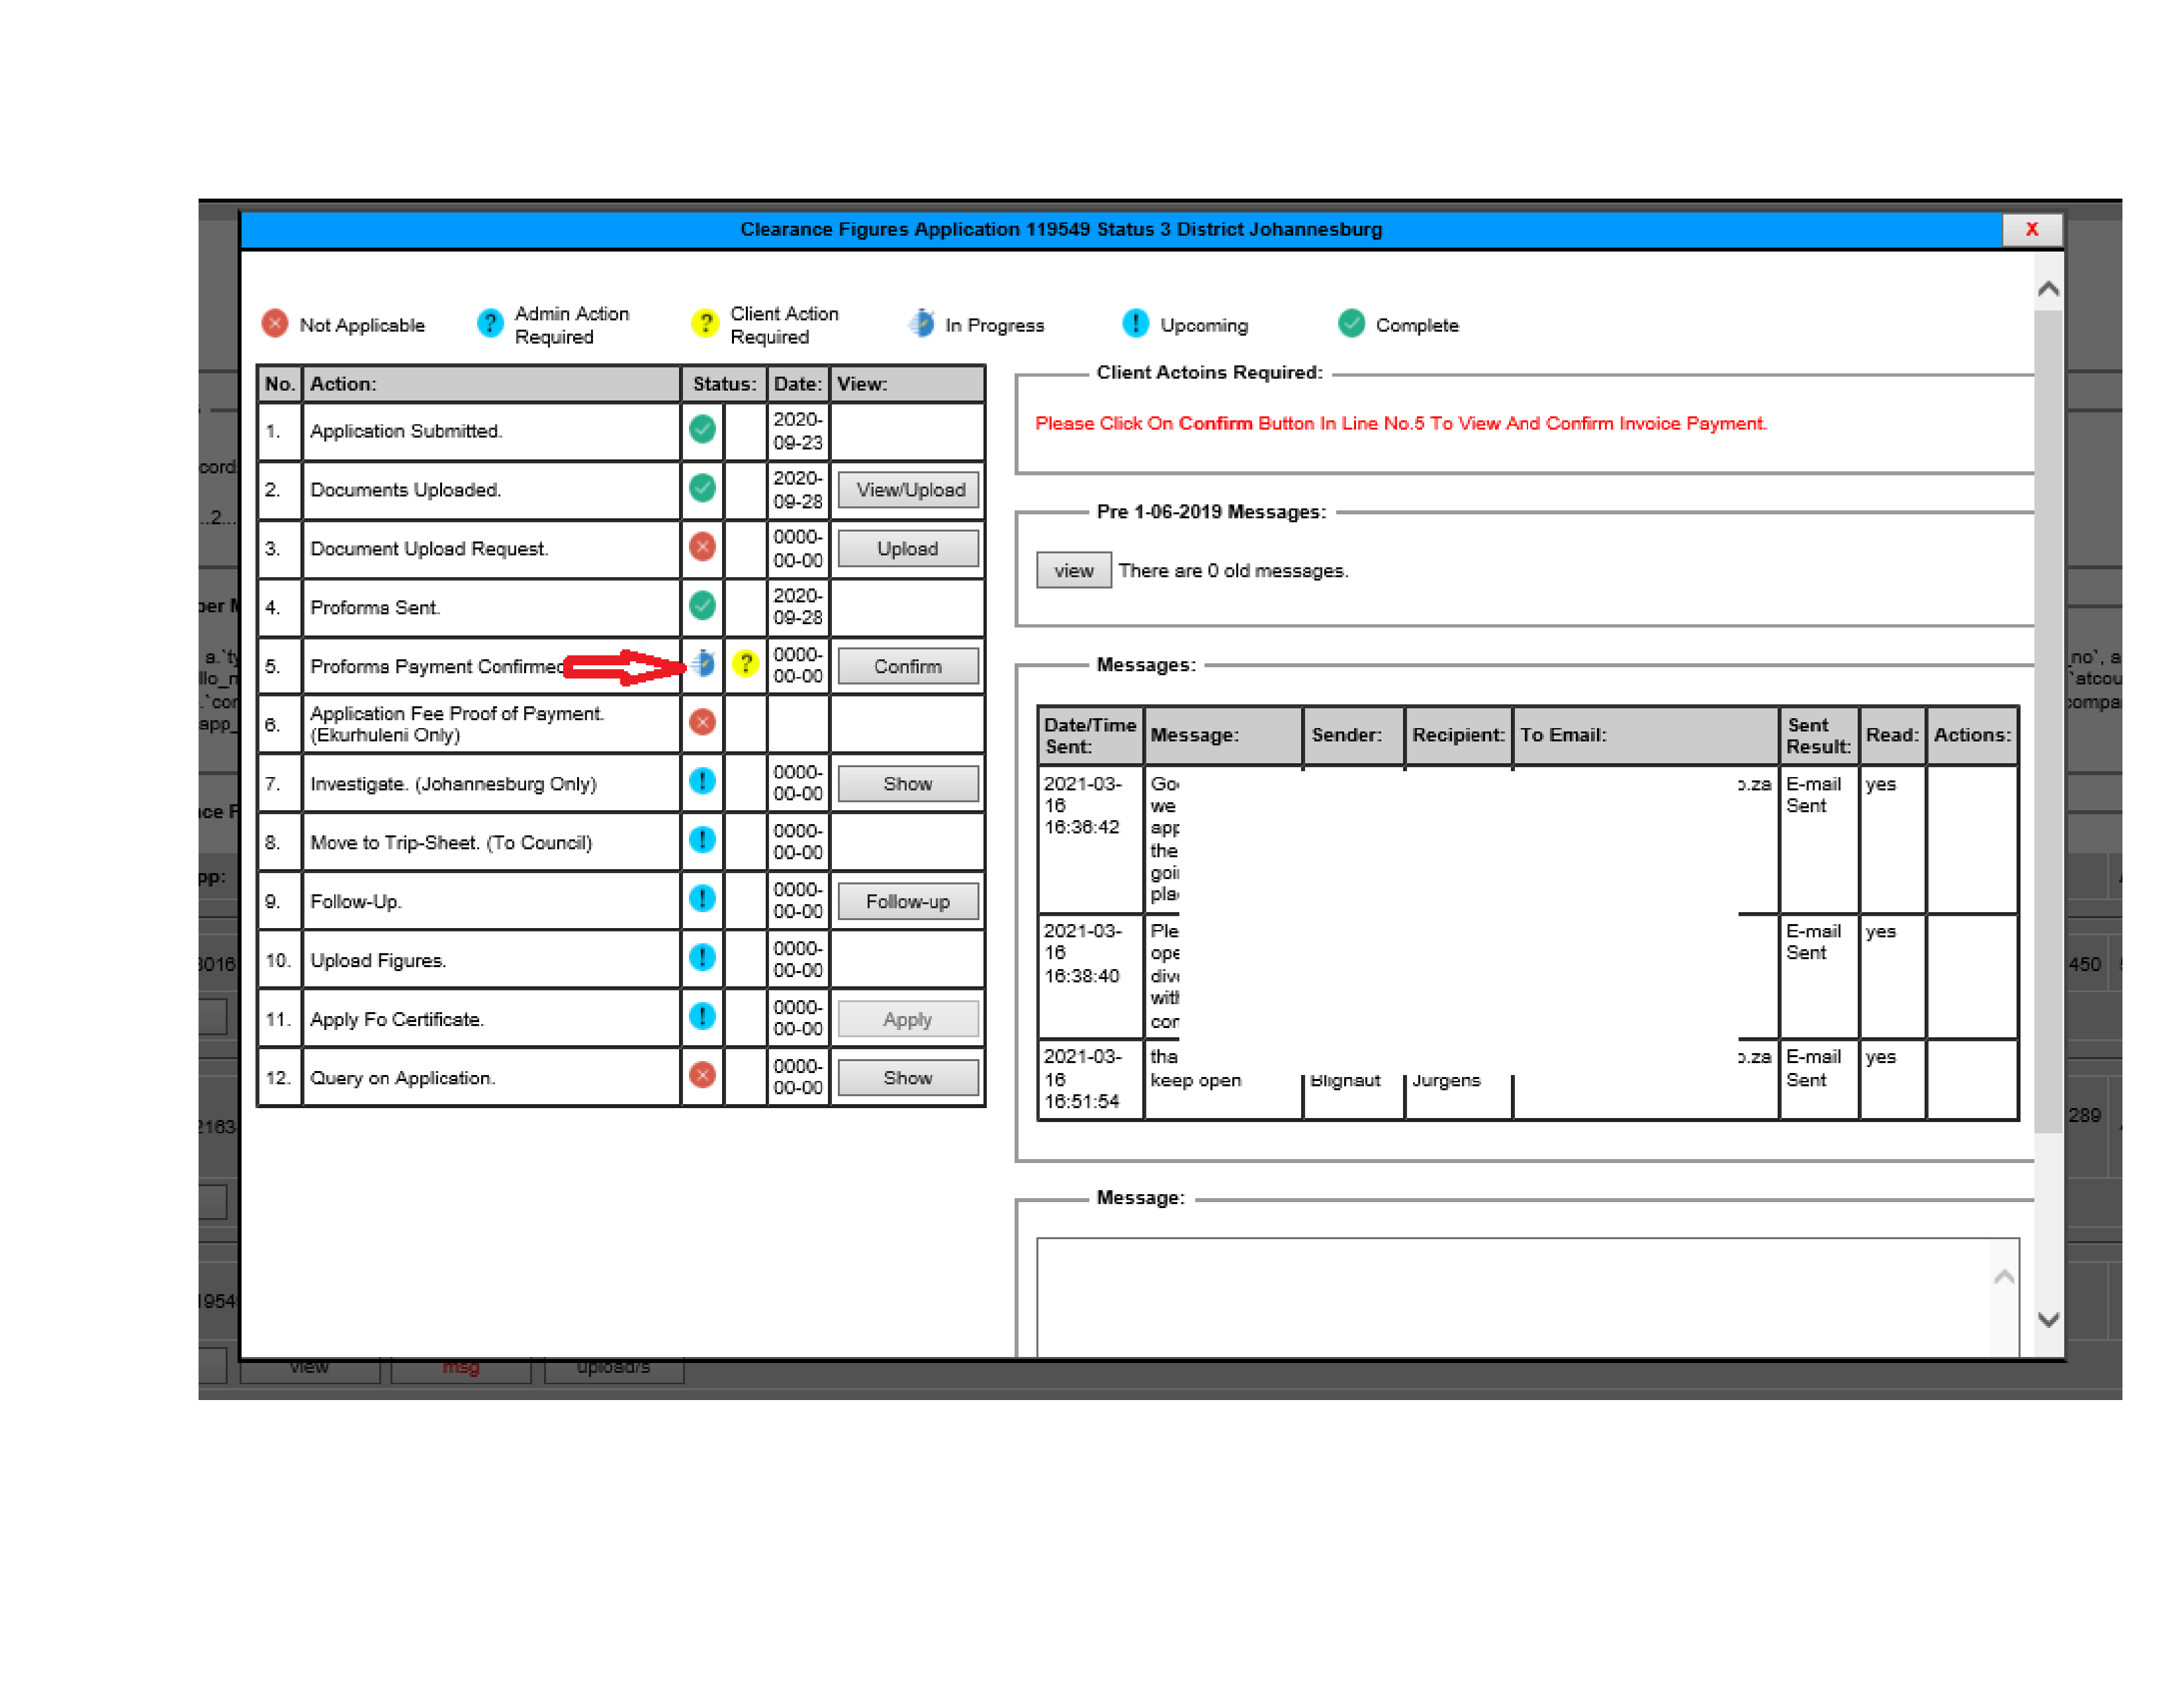The image size is (2184, 1688).
Task: Click the Admin Action Required legend icon
Action: 490,324
